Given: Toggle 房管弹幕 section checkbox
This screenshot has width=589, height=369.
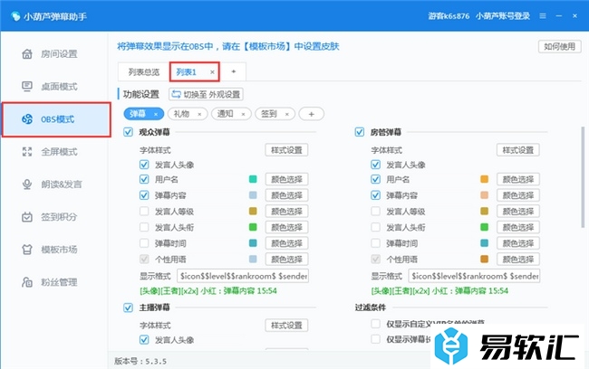Looking at the screenshot, I should click(x=360, y=132).
